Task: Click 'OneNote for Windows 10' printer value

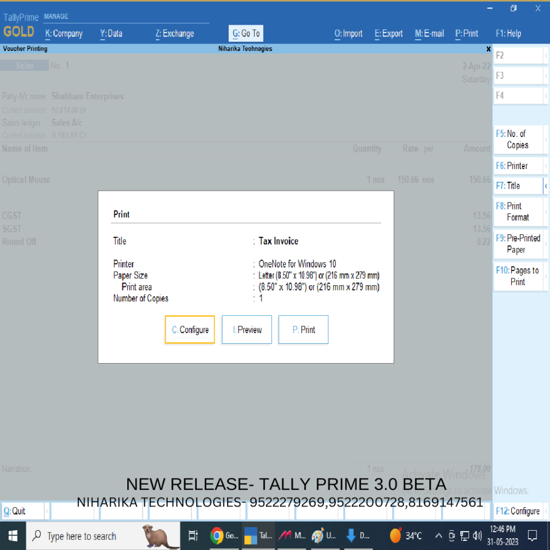Action: pos(297,264)
